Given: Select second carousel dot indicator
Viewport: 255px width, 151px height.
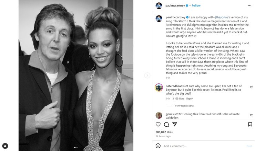Looking at the screenshot, I should (x=77, y=148).
